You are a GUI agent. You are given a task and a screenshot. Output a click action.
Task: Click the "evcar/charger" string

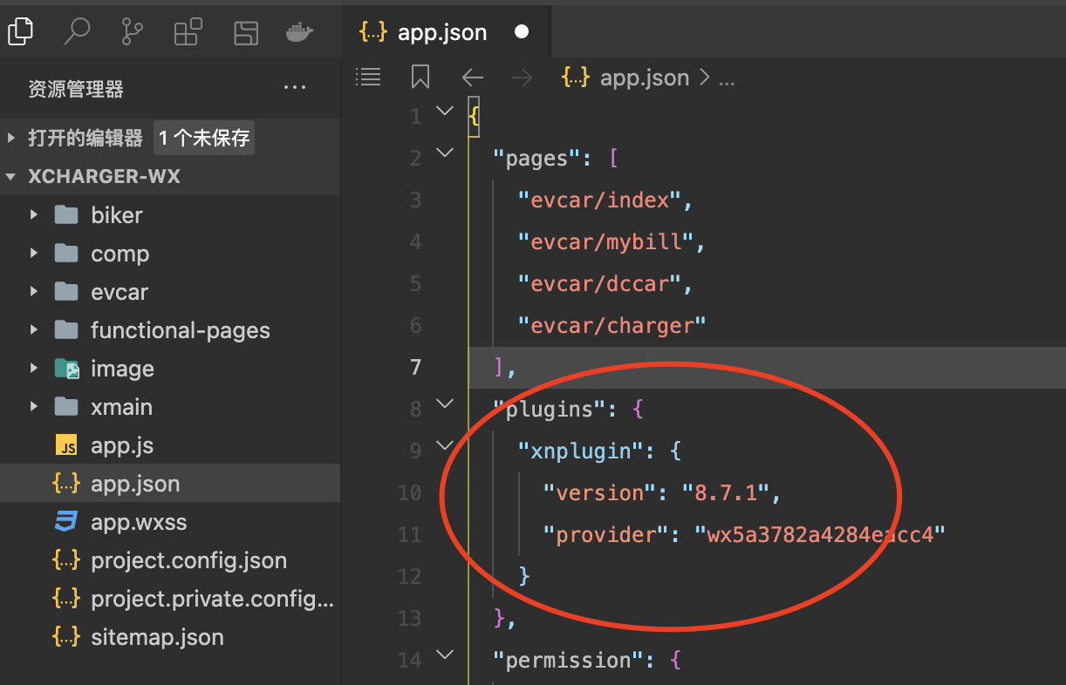pos(612,325)
